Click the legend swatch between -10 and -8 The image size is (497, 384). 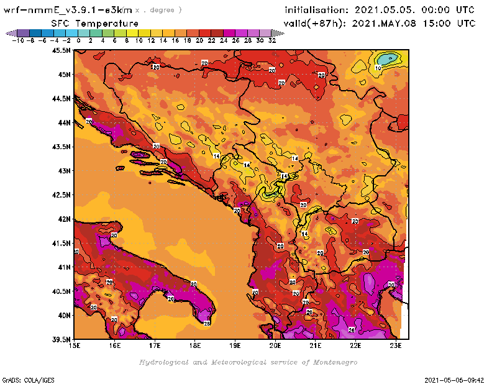[x=24, y=33]
